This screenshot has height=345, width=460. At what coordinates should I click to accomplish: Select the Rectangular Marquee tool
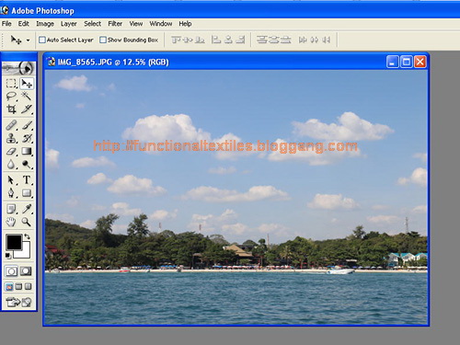[x=11, y=84]
